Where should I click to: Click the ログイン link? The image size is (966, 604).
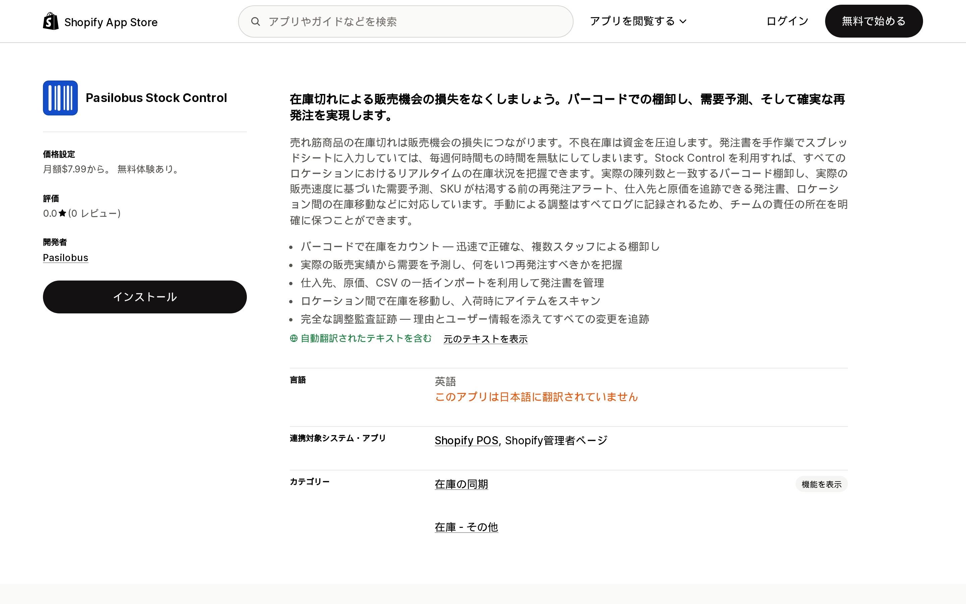point(787,21)
